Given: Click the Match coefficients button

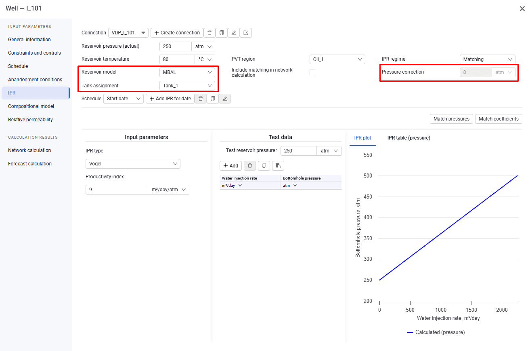Looking at the screenshot, I should point(499,119).
